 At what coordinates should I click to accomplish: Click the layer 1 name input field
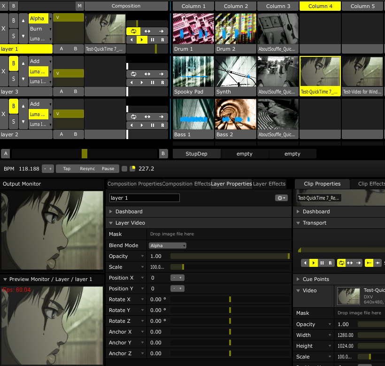point(145,198)
